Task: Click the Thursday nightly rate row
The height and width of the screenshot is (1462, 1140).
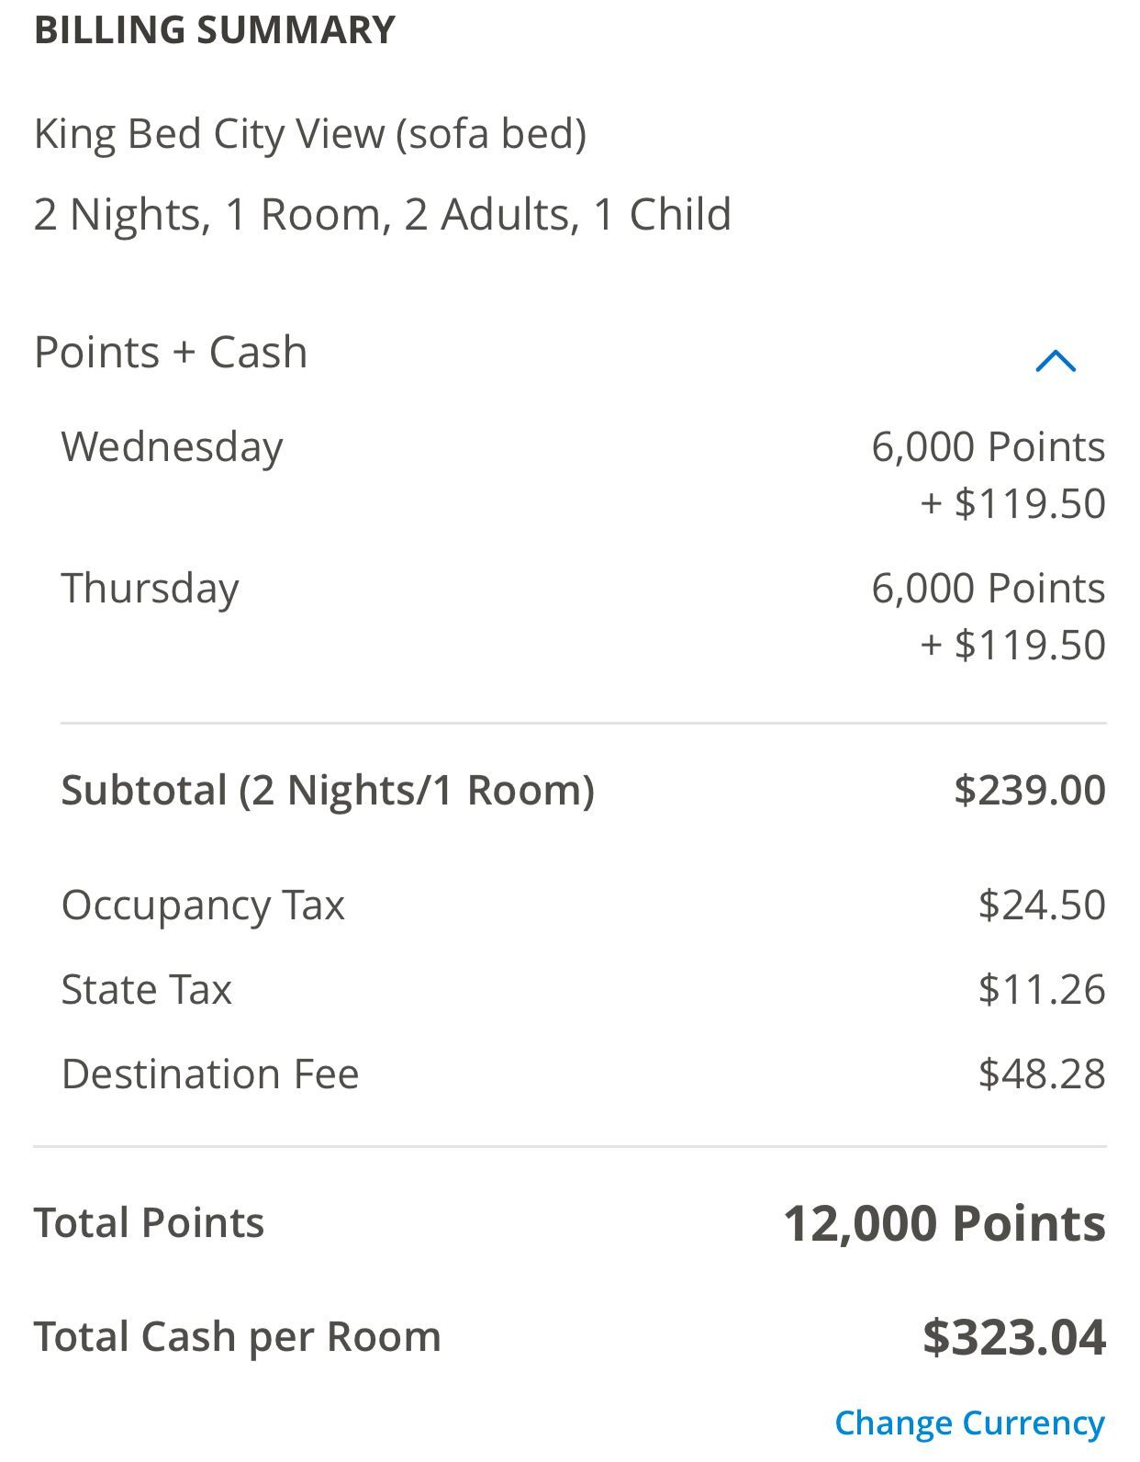Action: [x=583, y=616]
